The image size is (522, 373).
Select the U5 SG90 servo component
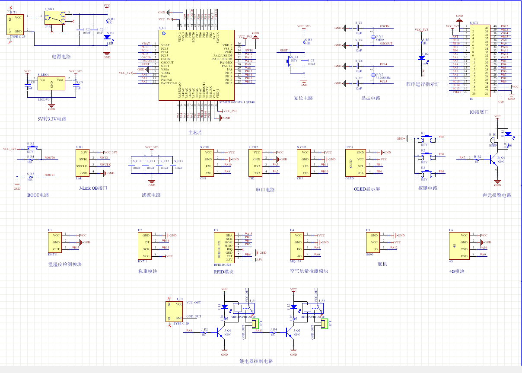373,242
